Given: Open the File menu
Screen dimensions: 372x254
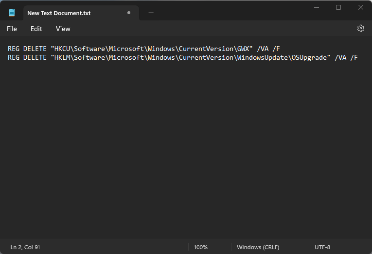Looking at the screenshot, I should tap(12, 29).
